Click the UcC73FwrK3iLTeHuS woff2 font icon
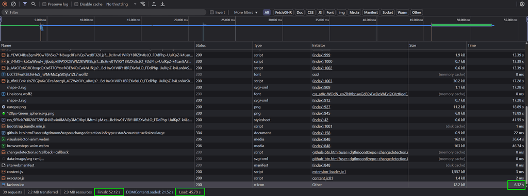This screenshot has width=528, height=196. [x=4, y=74]
